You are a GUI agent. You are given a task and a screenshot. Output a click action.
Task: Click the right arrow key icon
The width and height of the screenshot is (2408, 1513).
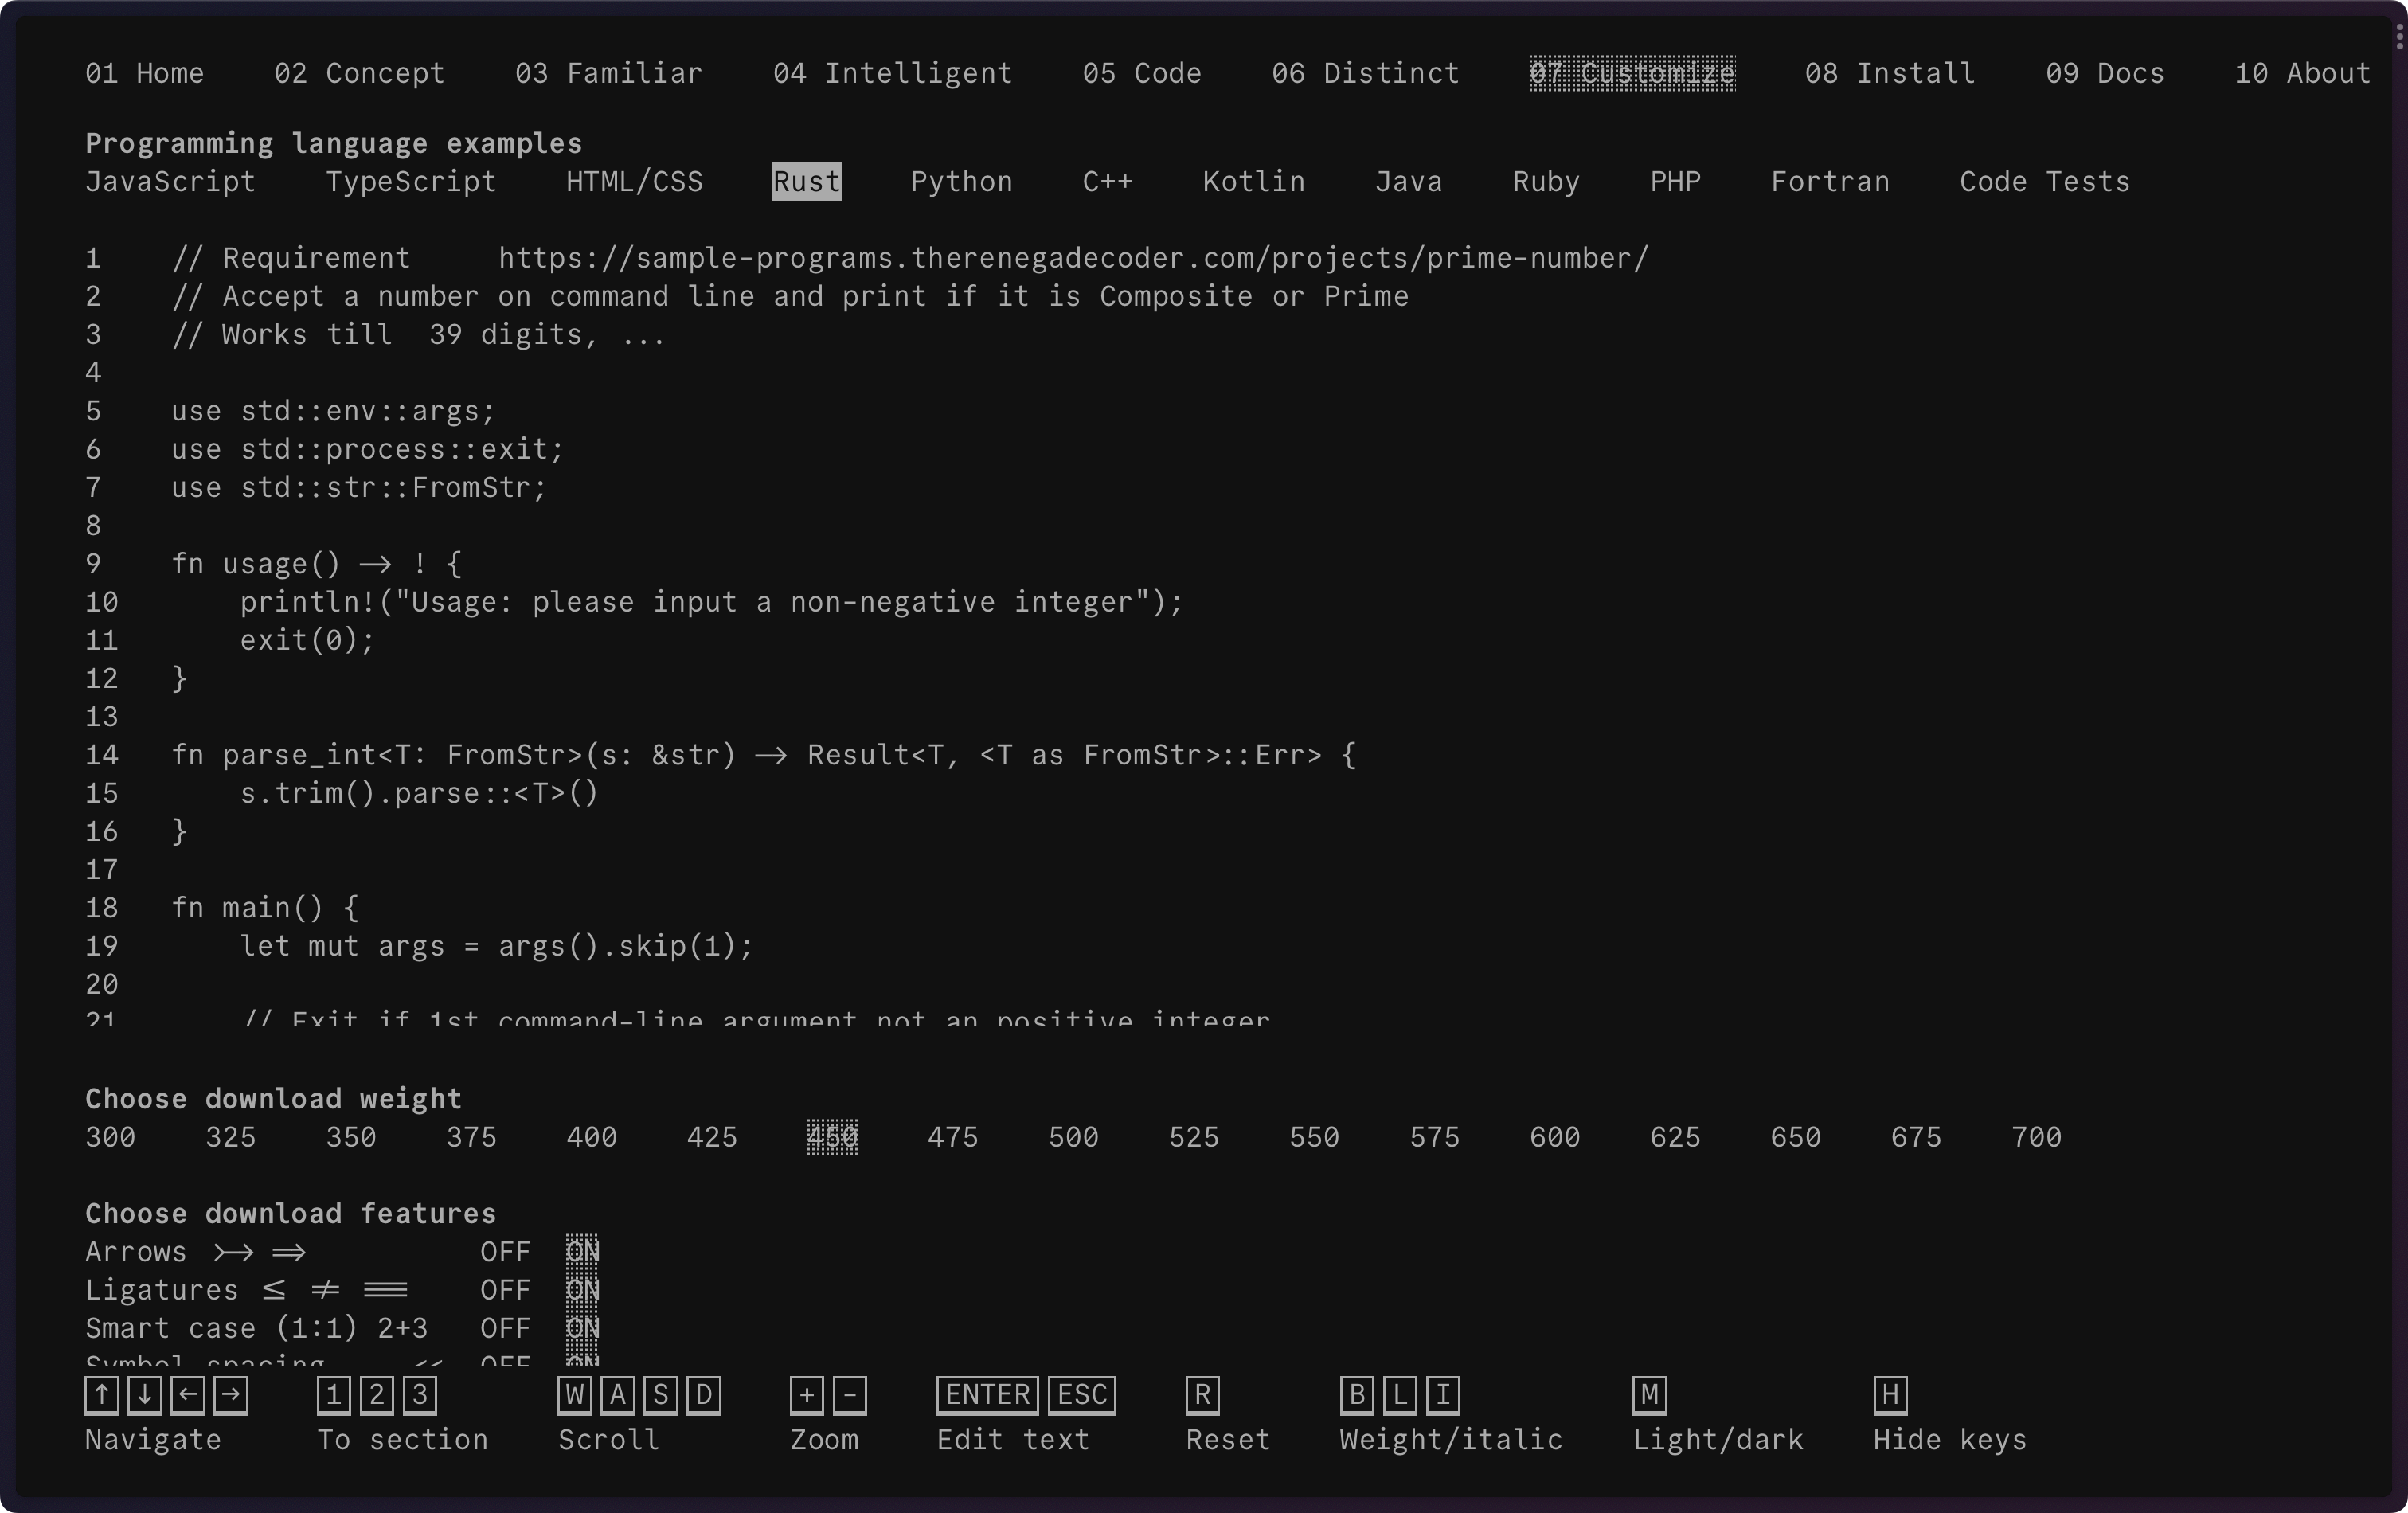coord(231,1395)
